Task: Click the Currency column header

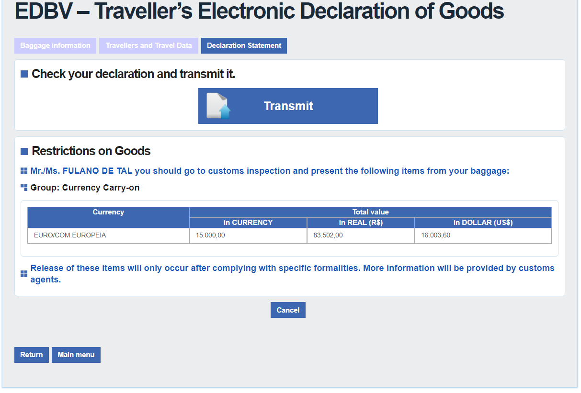Action: point(108,213)
